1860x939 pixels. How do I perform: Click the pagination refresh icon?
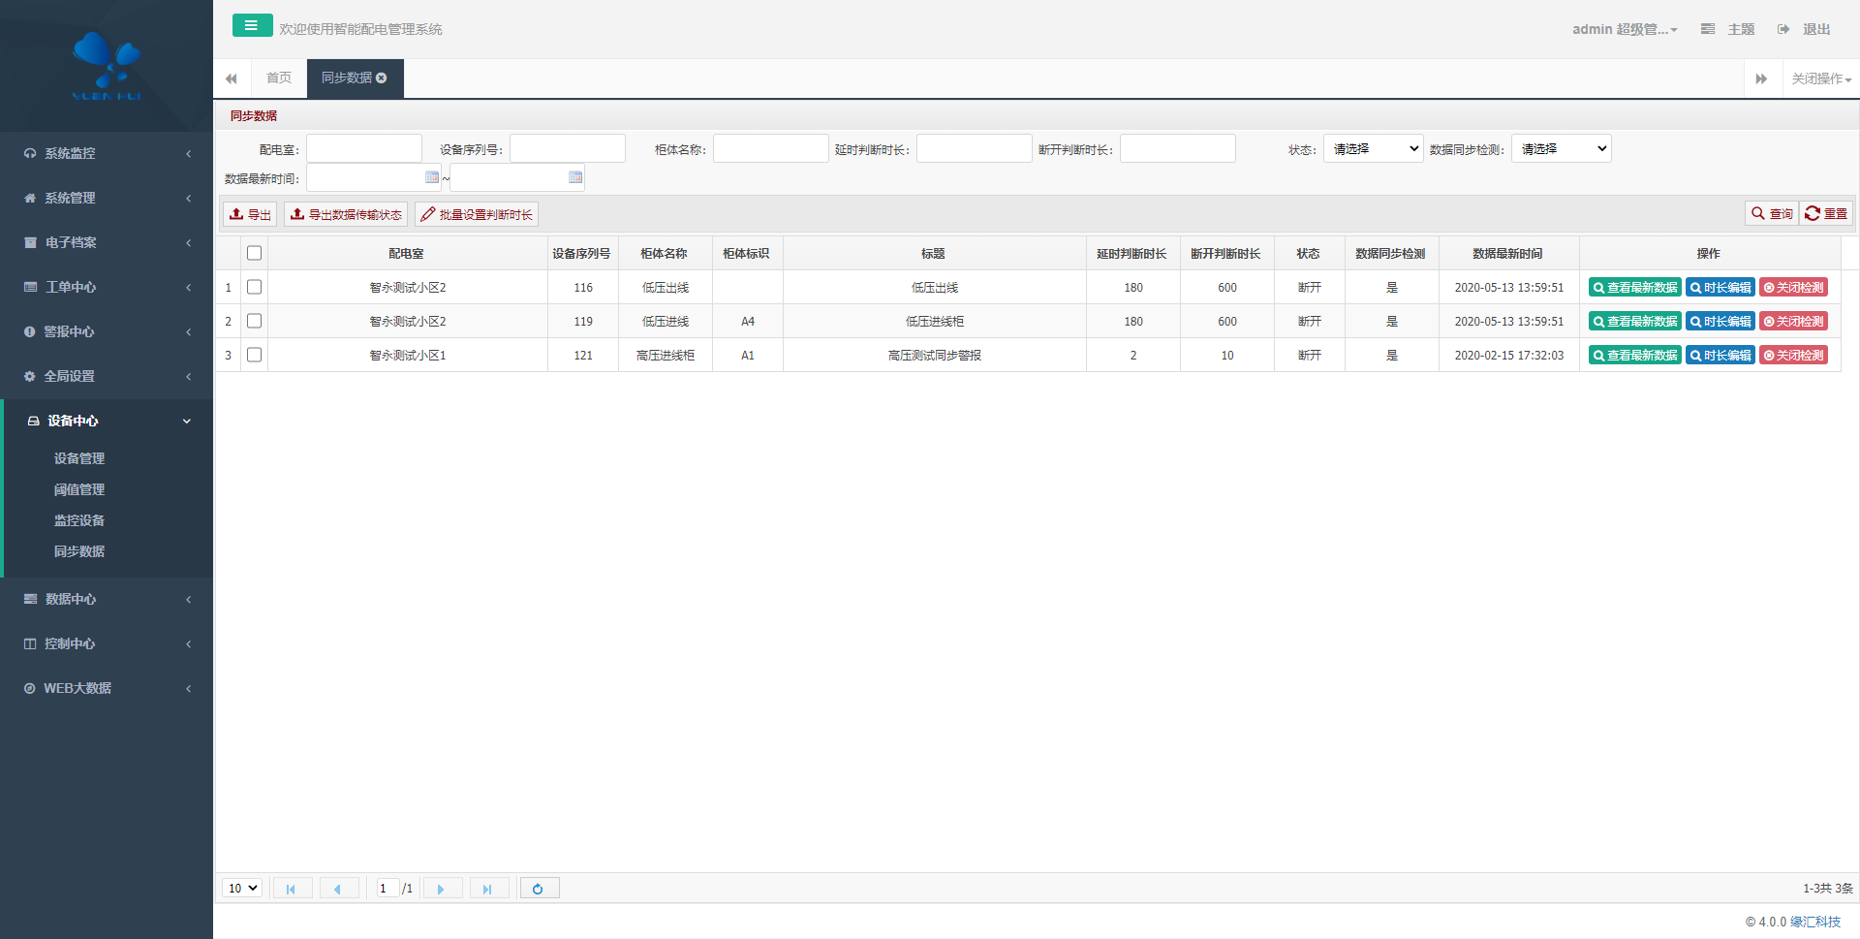(539, 889)
